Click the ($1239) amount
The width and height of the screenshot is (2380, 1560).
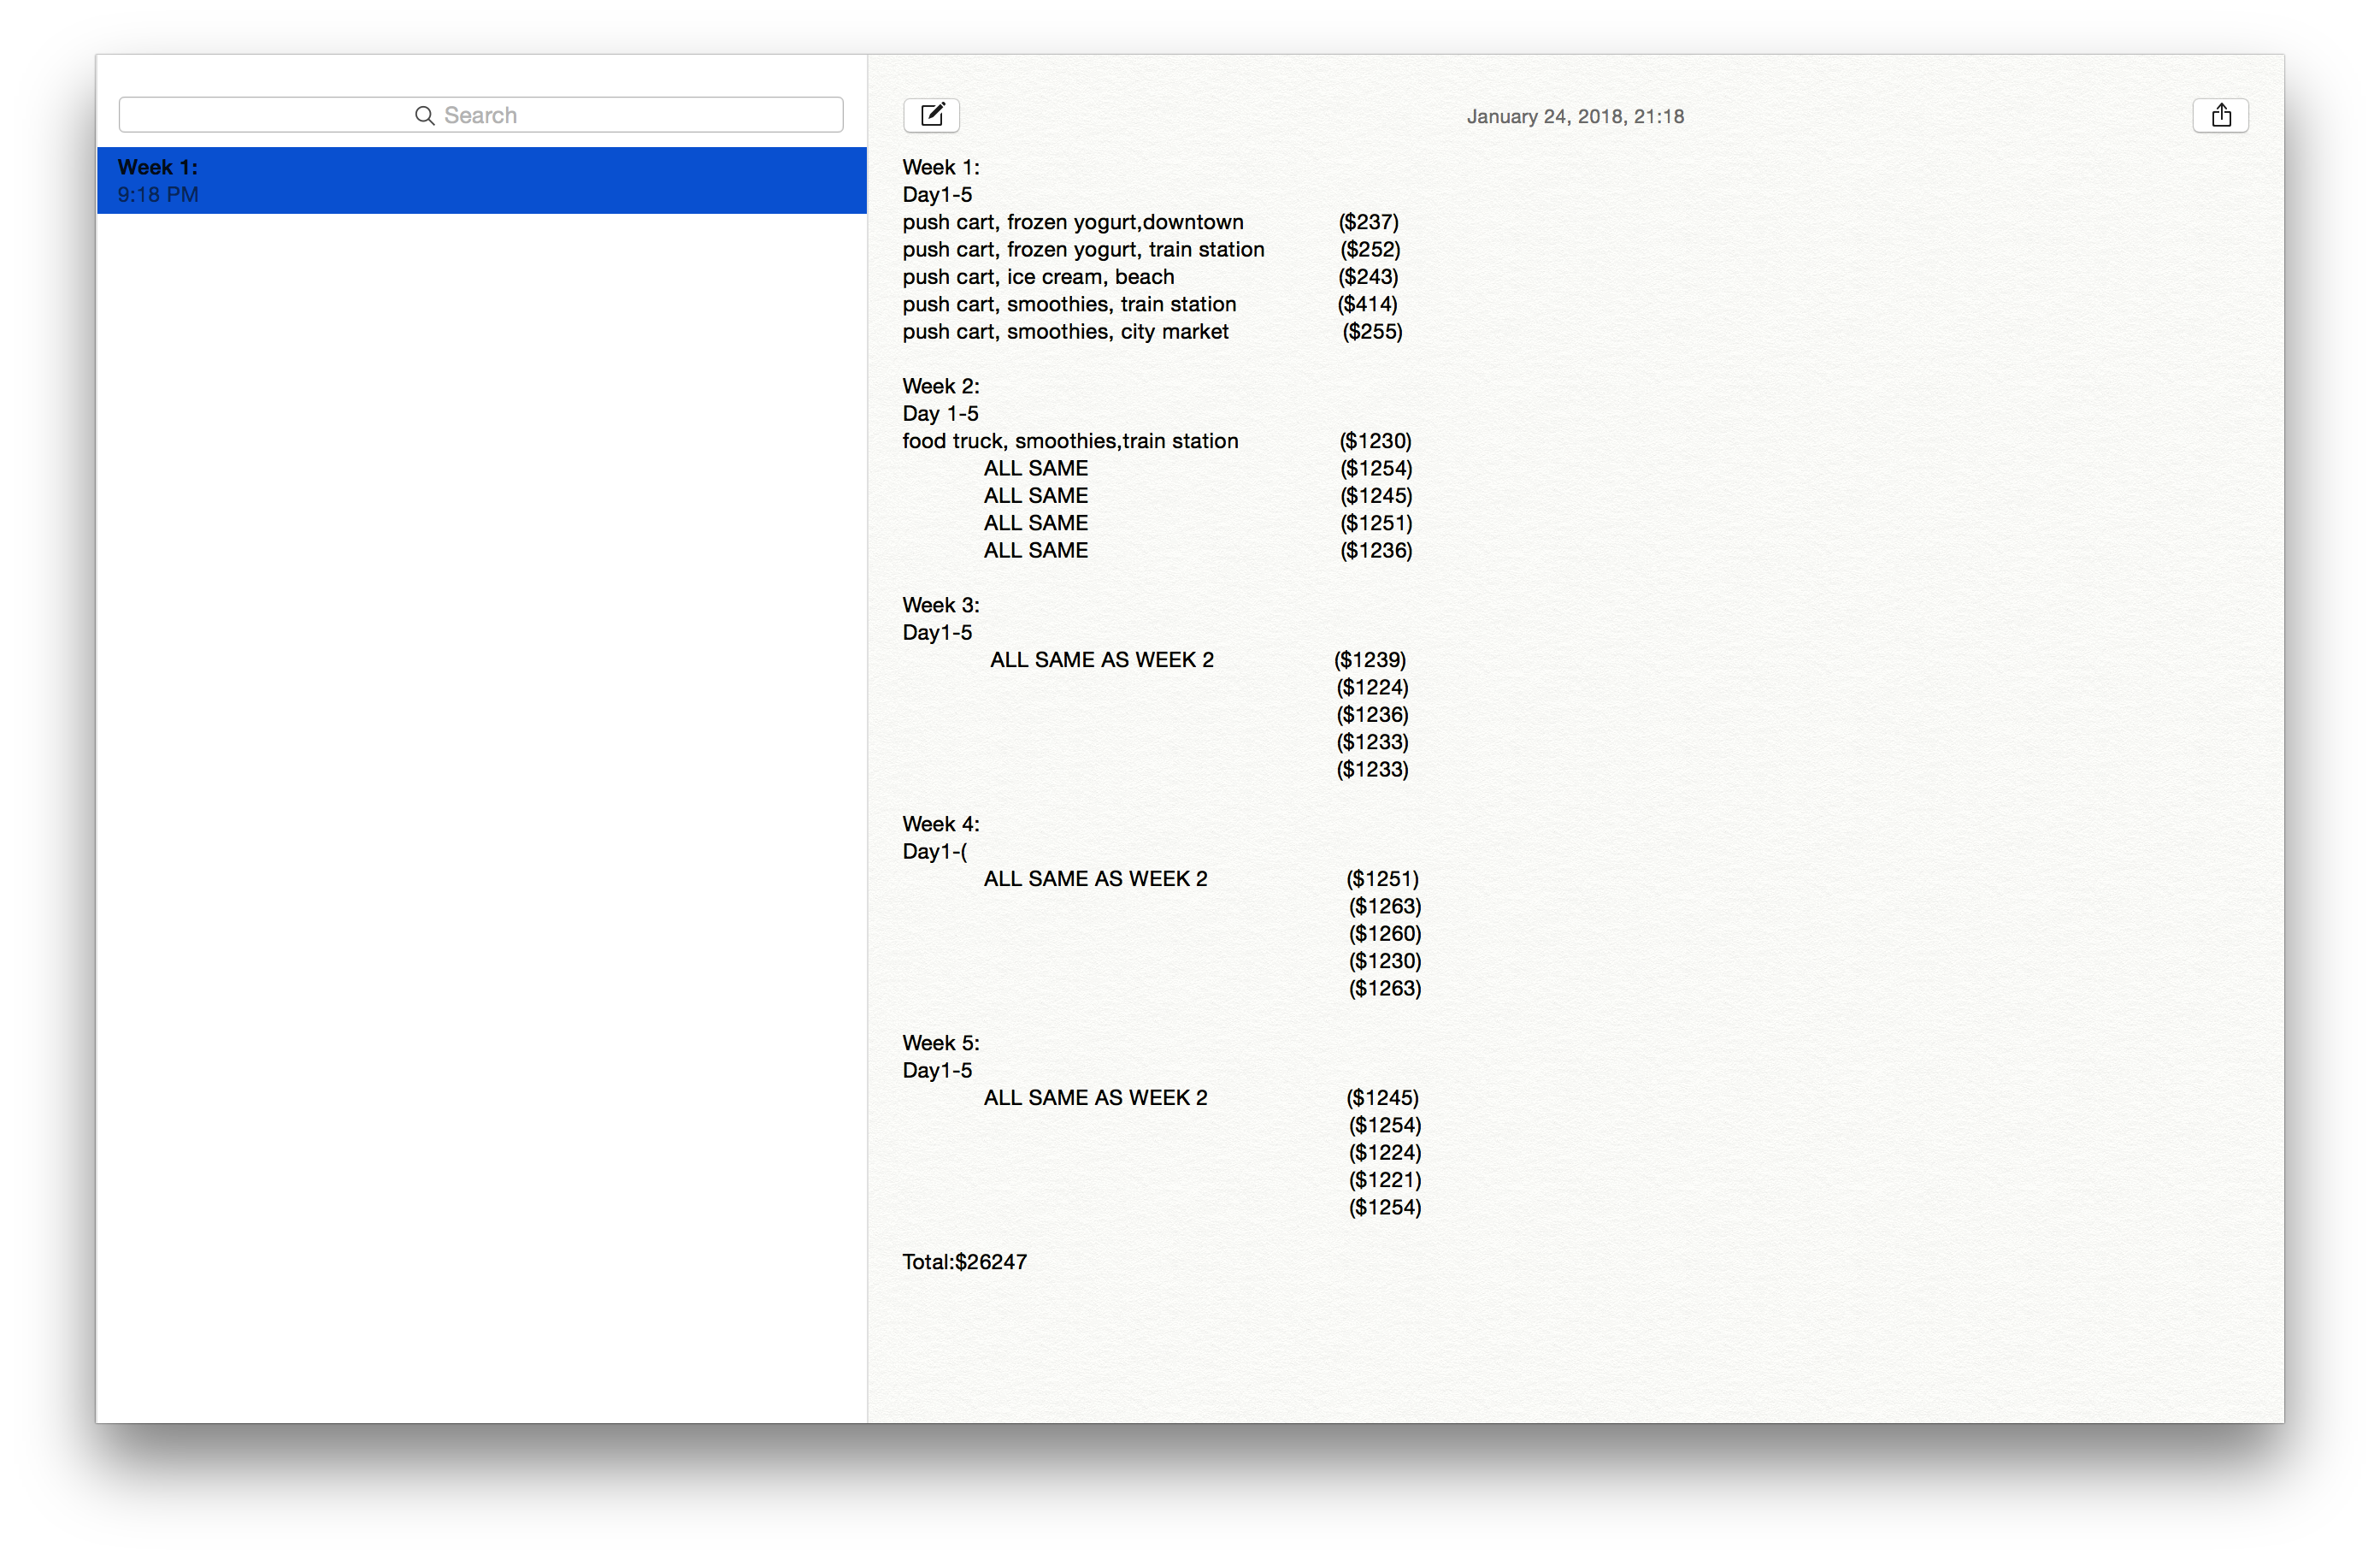click(x=1370, y=659)
